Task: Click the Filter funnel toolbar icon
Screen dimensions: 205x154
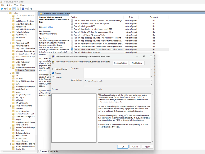Action: pyautogui.click(x=31, y=9)
